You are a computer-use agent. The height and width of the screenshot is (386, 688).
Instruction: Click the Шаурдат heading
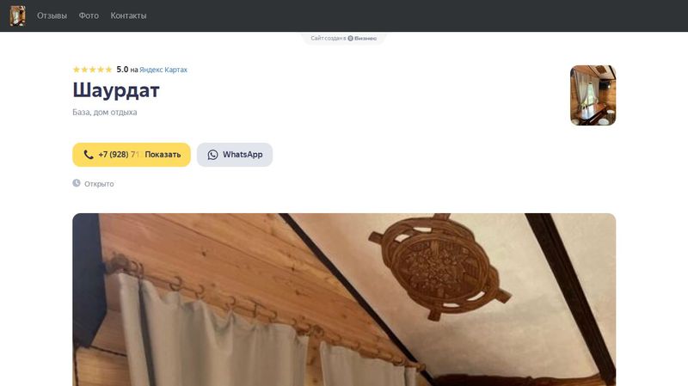pos(116,90)
